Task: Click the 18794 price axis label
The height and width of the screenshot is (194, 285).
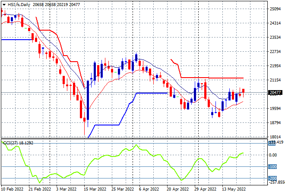Action: [275, 123]
